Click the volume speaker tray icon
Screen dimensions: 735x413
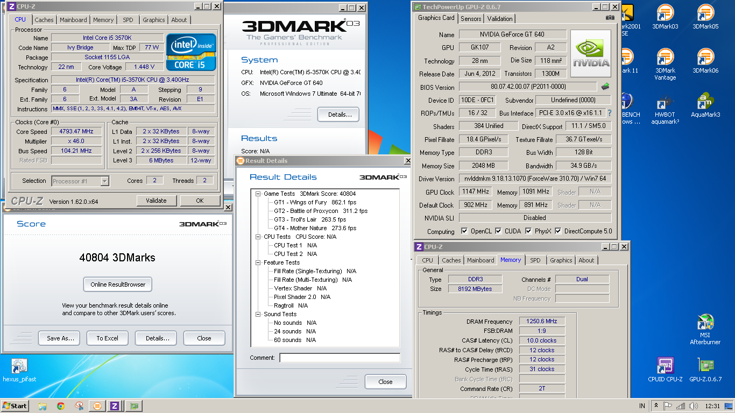click(693, 406)
